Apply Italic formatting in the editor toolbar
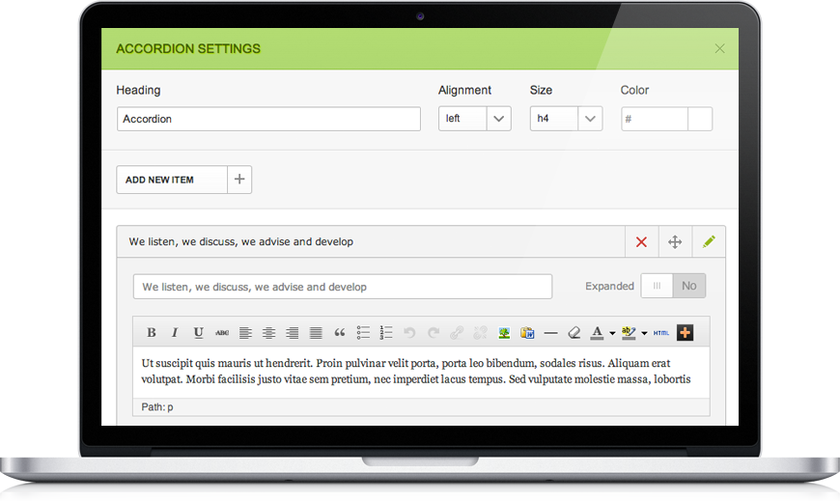The width and height of the screenshot is (840, 501). point(175,333)
